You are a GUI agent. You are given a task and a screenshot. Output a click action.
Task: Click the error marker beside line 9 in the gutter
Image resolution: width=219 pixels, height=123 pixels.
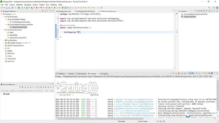(x=56, y=32)
